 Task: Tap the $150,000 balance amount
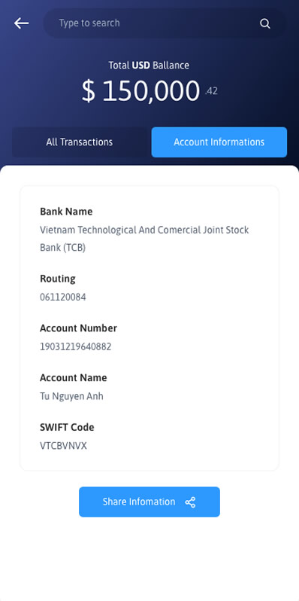point(140,91)
